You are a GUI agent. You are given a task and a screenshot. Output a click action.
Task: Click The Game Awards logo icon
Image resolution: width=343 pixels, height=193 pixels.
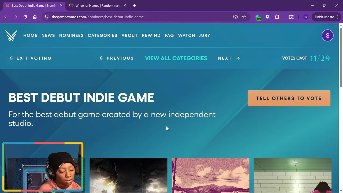click(11, 35)
